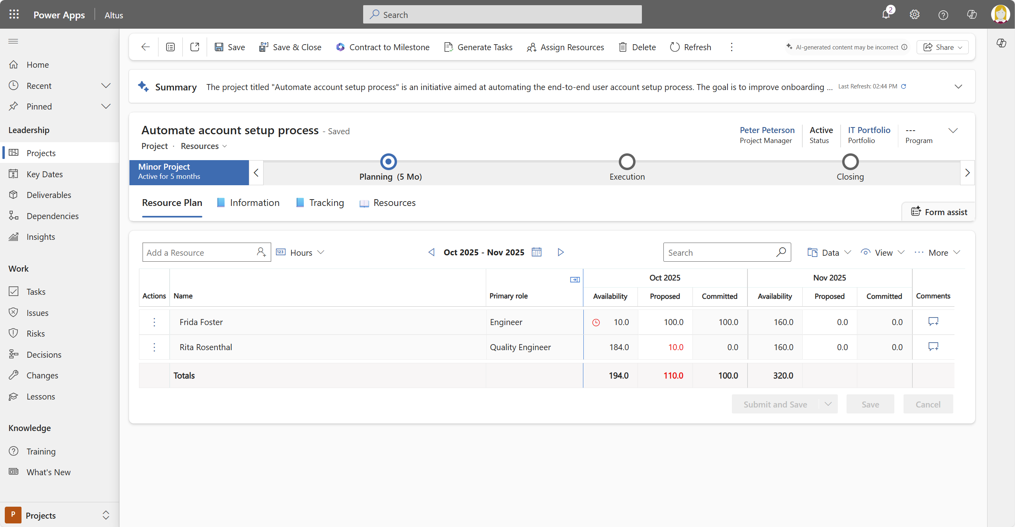Image resolution: width=1015 pixels, height=527 pixels.
Task: Refresh the project record
Action: coord(690,47)
